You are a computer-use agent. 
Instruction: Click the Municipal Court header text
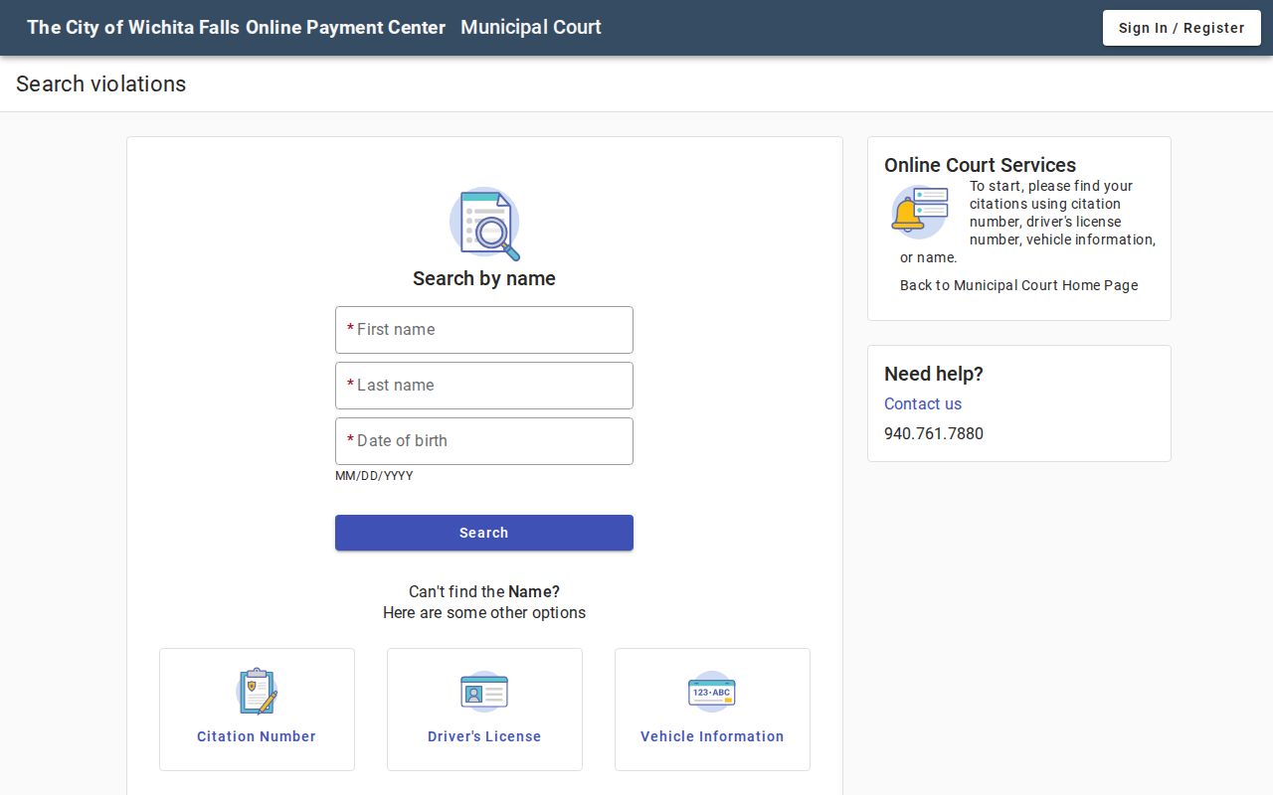(531, 28)
